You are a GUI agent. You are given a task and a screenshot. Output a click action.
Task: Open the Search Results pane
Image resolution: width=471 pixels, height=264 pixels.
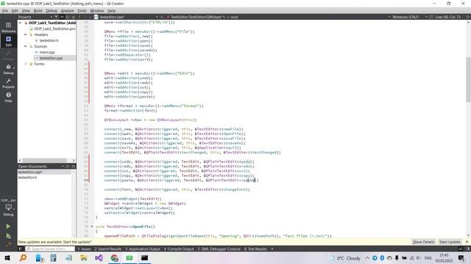coord(108,249)
